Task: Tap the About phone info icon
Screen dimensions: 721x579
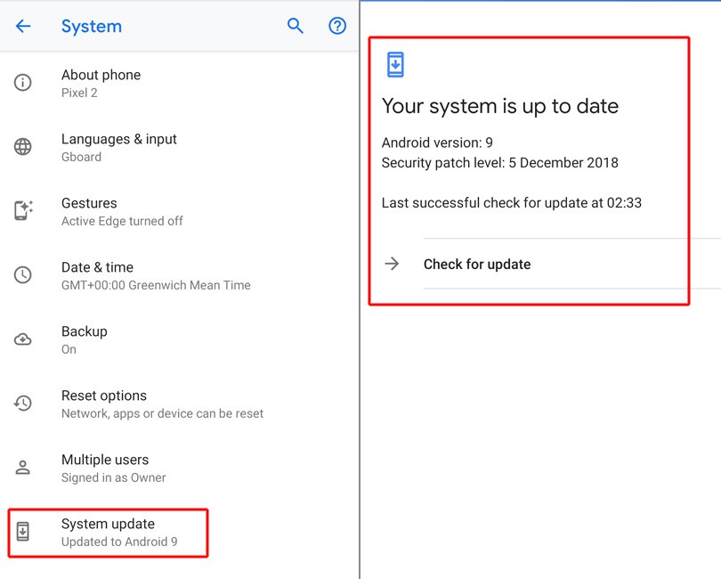Action: (23, 83)
